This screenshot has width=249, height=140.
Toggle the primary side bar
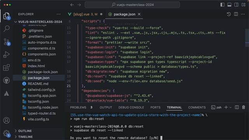[x=222, y=5]
